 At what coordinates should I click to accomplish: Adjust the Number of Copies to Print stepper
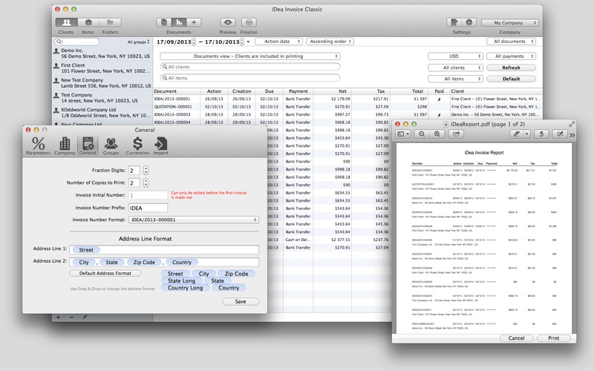[x=146, y=183]
